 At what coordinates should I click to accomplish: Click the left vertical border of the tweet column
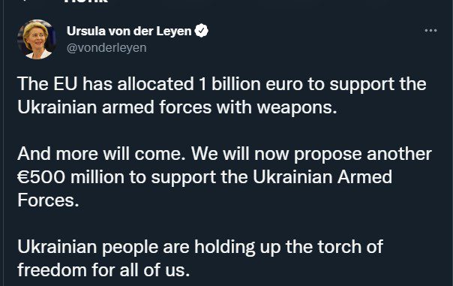pos(3,143)
